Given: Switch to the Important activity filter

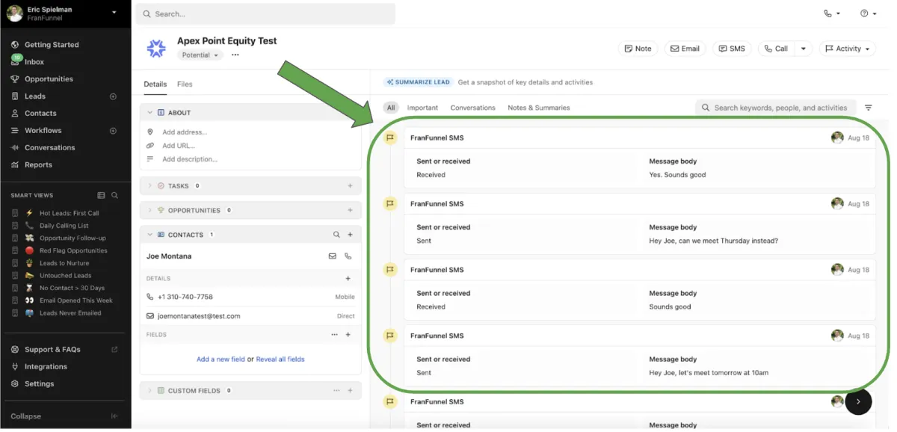Looking at the screenshot, I should [x=422, y=107].
